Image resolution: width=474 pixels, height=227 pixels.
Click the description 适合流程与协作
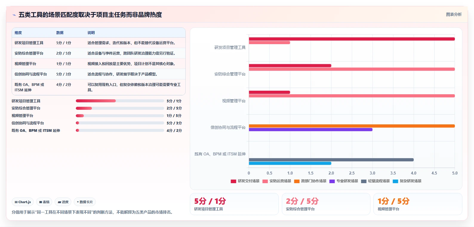pos(123,74)
